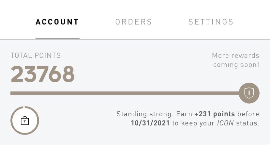Tap More rewards coming soon text

coord(235,60)
